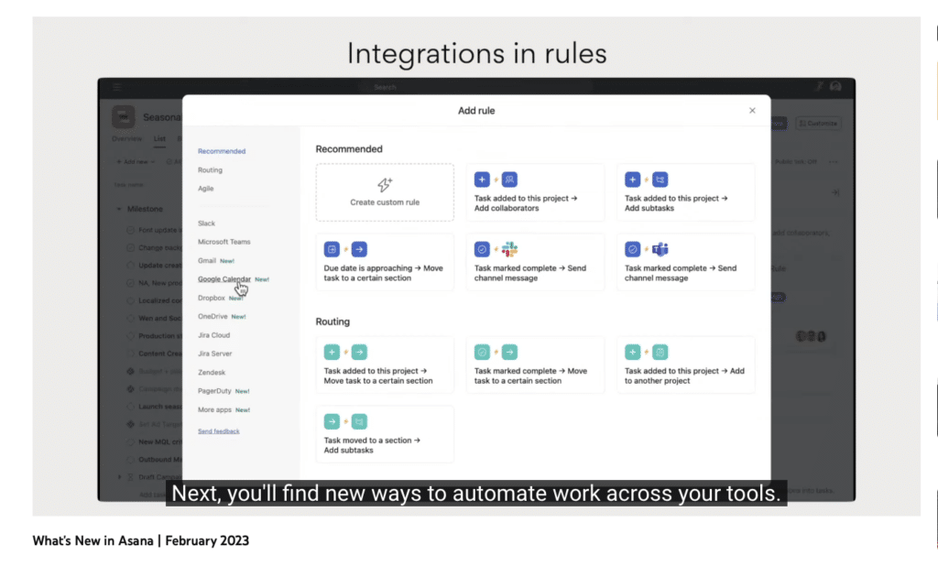Click the green subtasks icon on the Task moved to a section card
This screenshot has height=566, width=938.
[x=359, y=422]
